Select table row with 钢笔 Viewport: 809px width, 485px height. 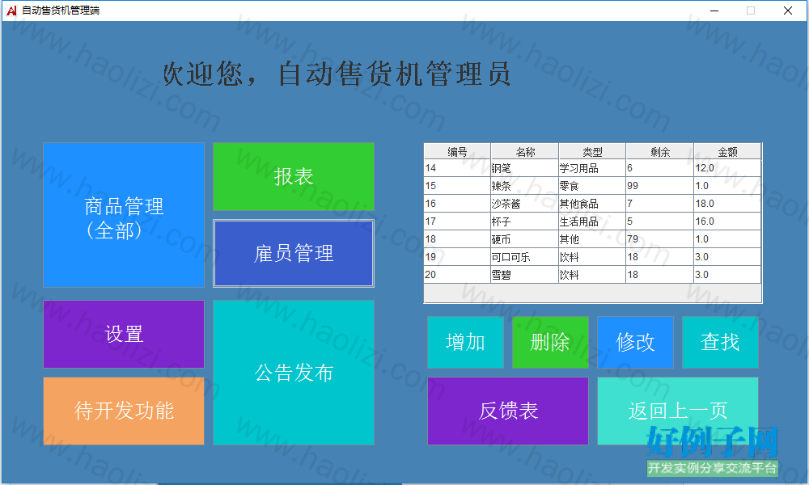[592, 168]
